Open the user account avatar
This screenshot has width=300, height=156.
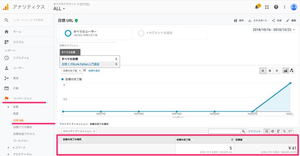[294, 7]
